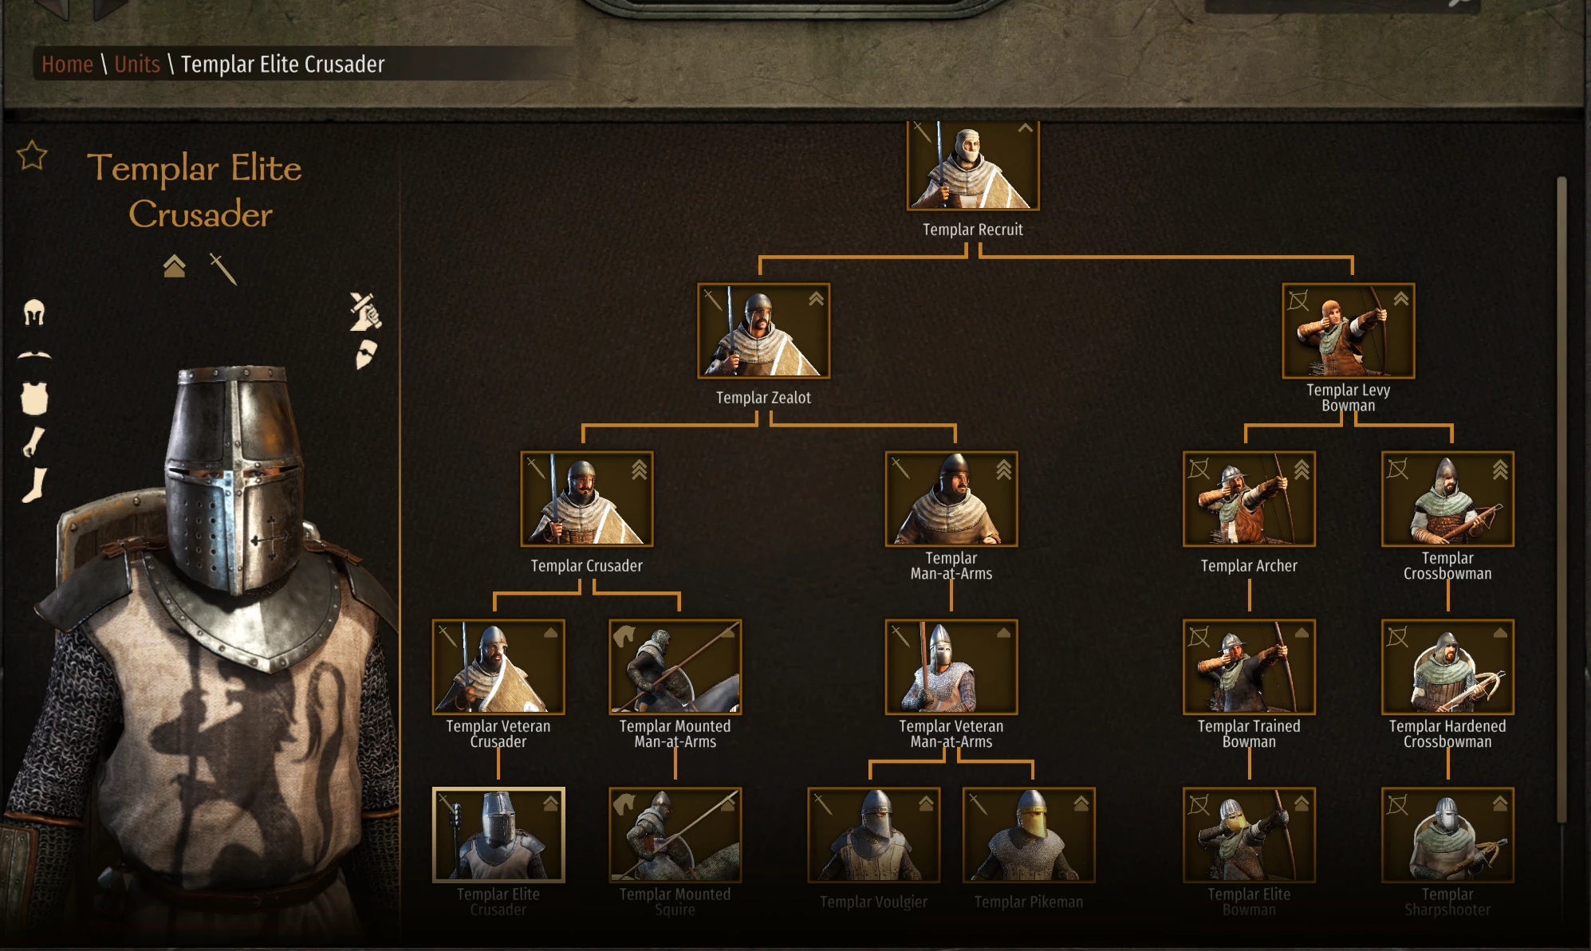Click the favorite star icon
Screen dimensions: 1591x951
[32, 155]
